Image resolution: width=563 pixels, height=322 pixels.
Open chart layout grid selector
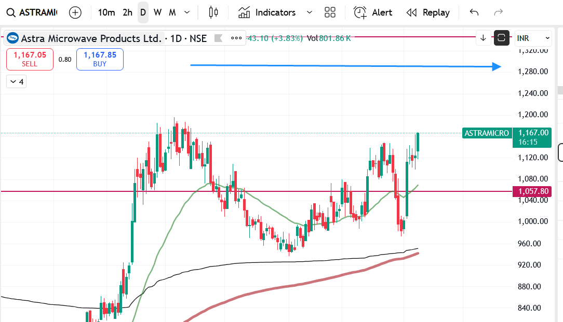(330, 12)
